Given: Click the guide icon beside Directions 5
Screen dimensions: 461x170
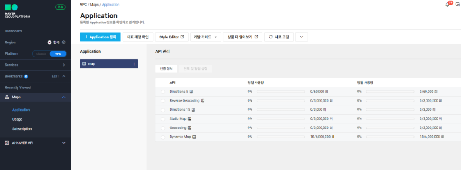Looking at the screenshot, I should (x=191, y=92).
